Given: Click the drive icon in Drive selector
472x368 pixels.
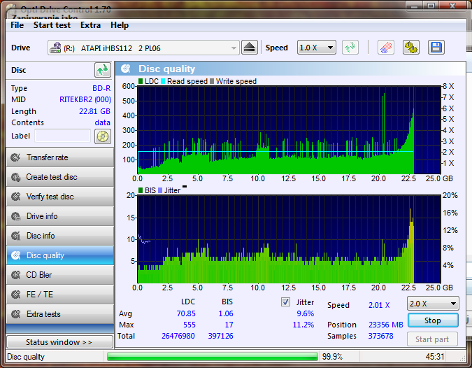Looking at the screenshot, I should pyautogui.click(x=55, y=48).
